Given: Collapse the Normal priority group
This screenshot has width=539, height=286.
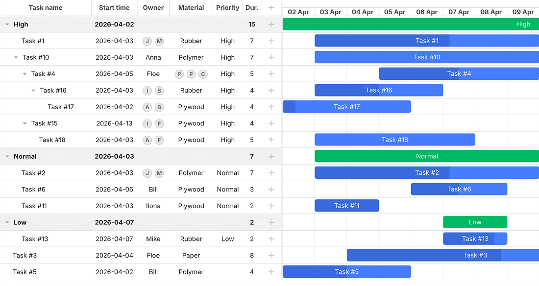Looking at the screenshot, I should pos(7,156).
